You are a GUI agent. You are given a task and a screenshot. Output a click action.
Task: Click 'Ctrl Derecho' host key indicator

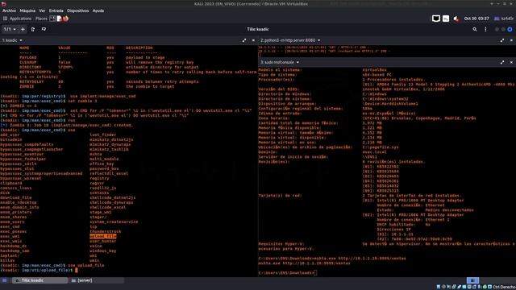(x=504, y=287)
